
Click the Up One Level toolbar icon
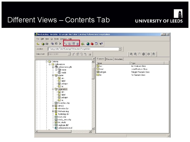point(38,44)
